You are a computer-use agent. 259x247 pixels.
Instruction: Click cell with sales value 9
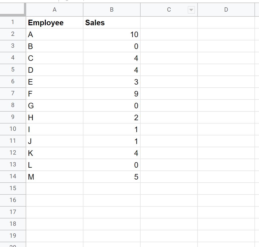112,94
